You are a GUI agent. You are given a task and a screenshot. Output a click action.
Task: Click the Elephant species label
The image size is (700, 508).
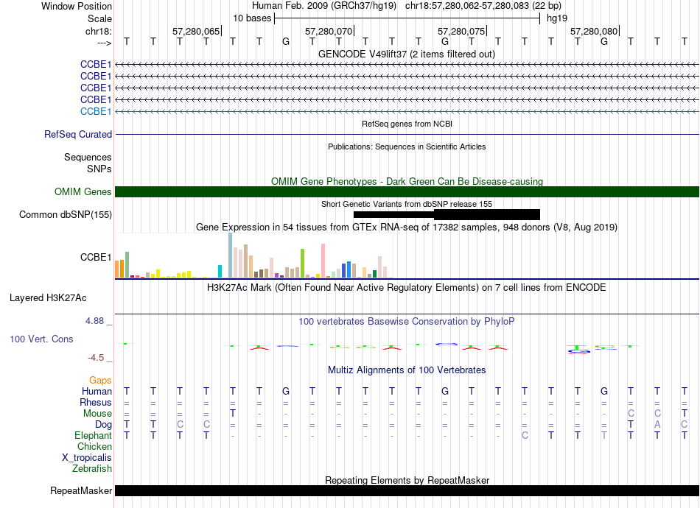[94, 435]
